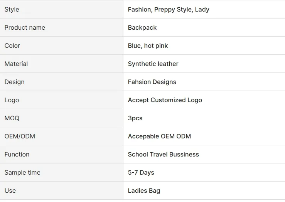The width and height of the screenshot is (285, 202).
Task: Select the 'Fahsion Designs' text
Action: (152, 82)
